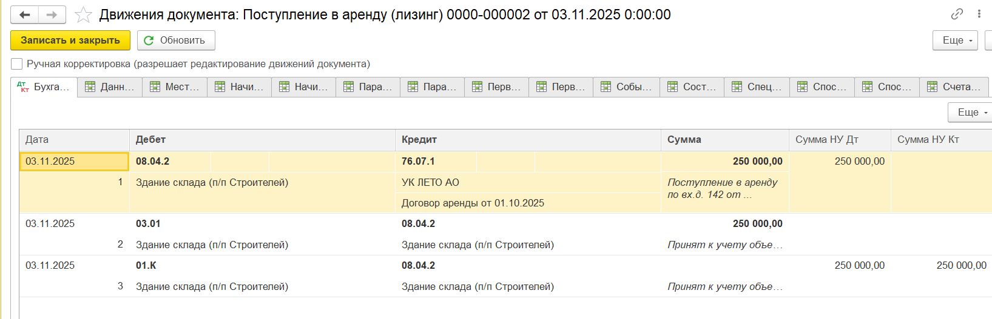The width and height of the screenshot is (992, 319).
Task: Switch to the Счета… tab
Action: 954,87
